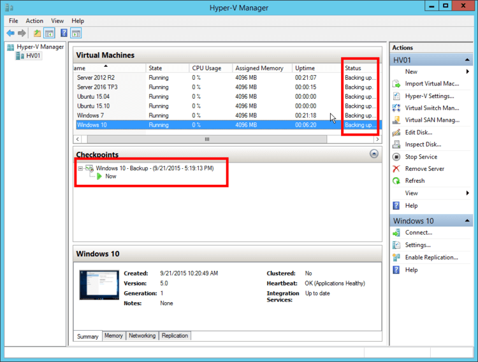Viewport: 478px width, 362px height.
Task: Click the blue help toolbar icon
Action: point(64,33)
